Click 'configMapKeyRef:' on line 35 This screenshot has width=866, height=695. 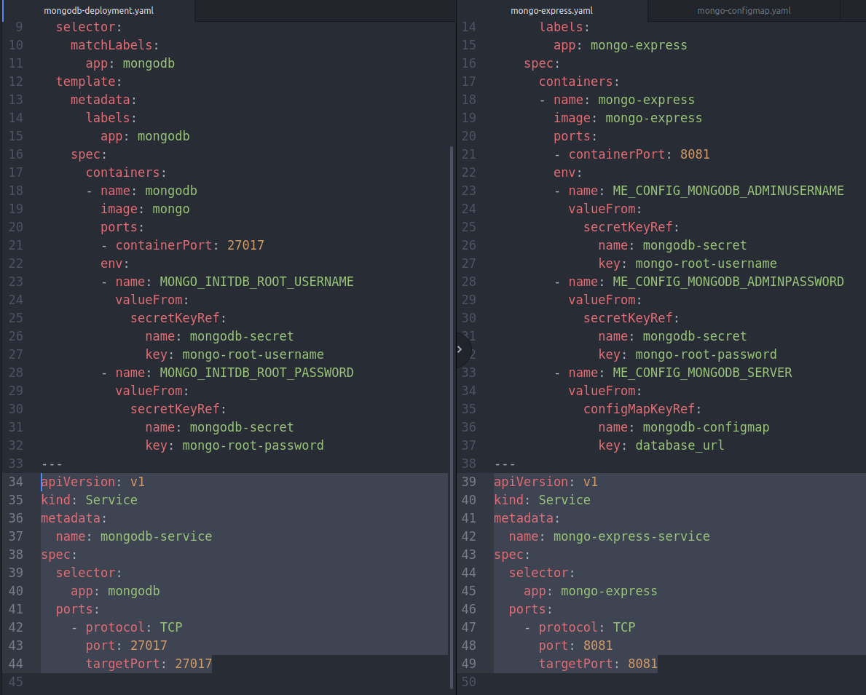tap(642, 410)
